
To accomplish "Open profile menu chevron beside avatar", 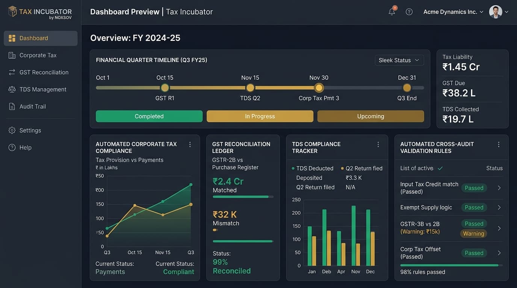I will pos(506,12).
